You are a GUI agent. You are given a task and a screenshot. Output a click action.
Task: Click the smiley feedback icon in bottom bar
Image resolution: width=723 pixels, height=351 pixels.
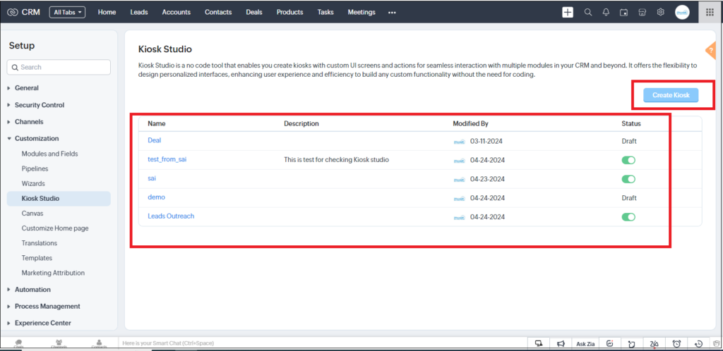610,343
